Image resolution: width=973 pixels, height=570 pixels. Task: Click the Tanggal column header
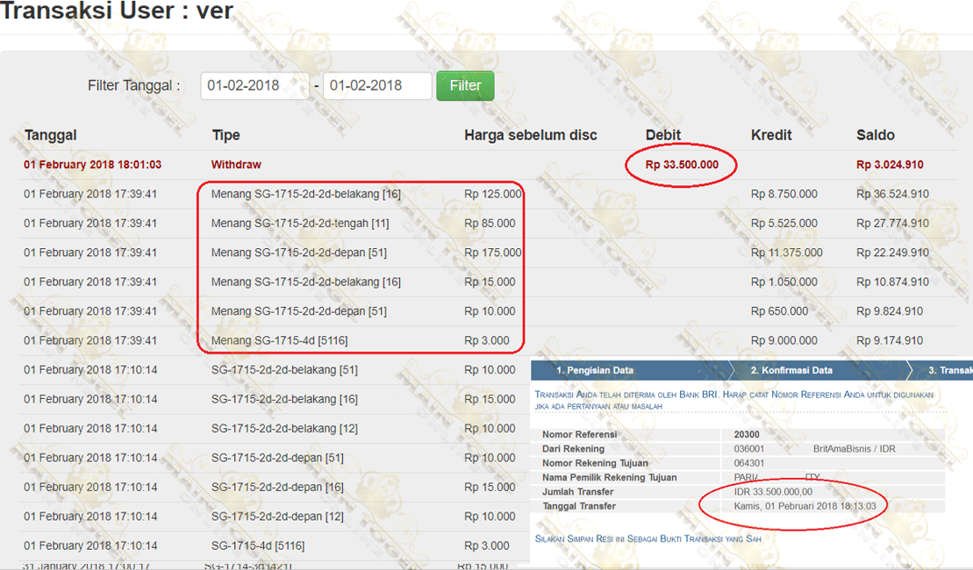coord(51,135)
